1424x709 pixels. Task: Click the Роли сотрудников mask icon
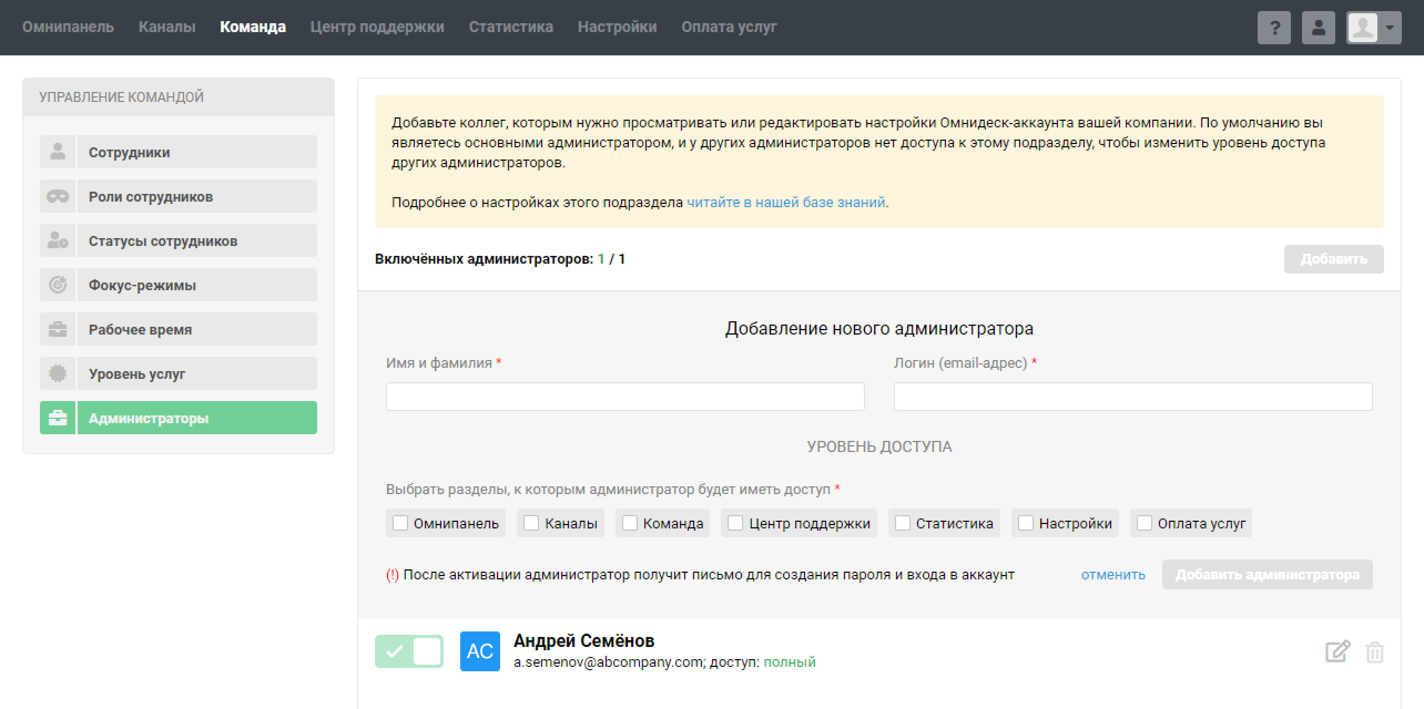(58, 196)
